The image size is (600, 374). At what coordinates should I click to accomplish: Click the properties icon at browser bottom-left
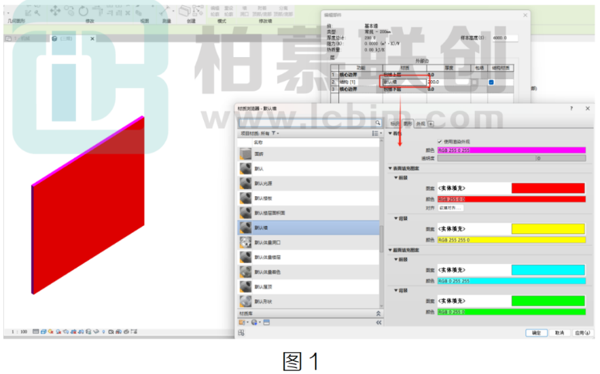[x=241, y=333]
